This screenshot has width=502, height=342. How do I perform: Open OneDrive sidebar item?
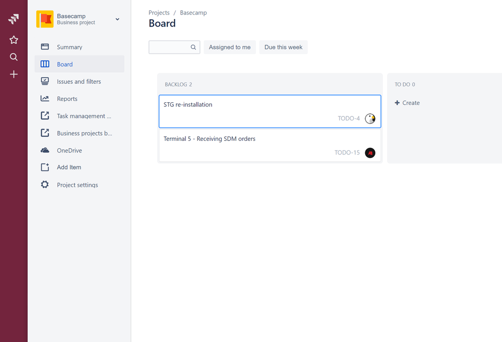79,150
